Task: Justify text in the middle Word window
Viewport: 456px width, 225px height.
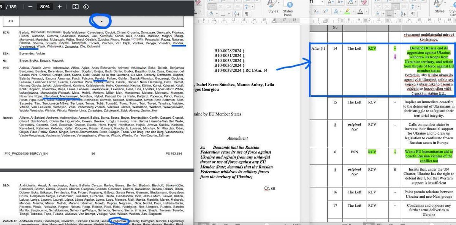Action: 237,6
